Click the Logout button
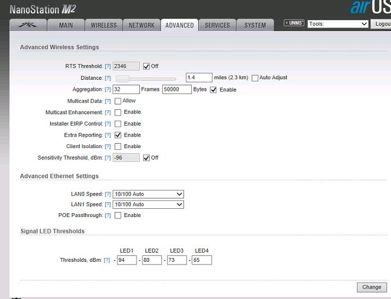The width and height of the screenshot is (391, 299). 382,24
